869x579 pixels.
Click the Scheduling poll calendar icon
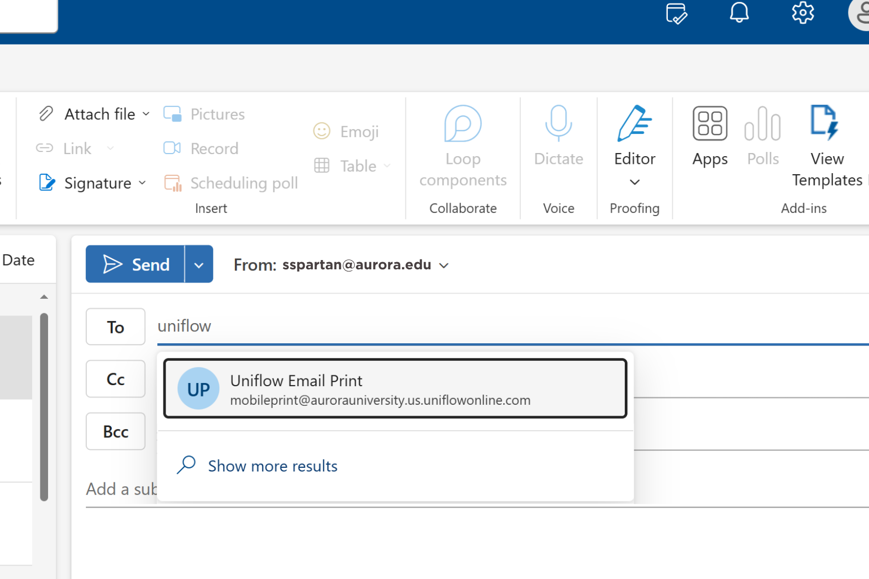pos(173,182)
